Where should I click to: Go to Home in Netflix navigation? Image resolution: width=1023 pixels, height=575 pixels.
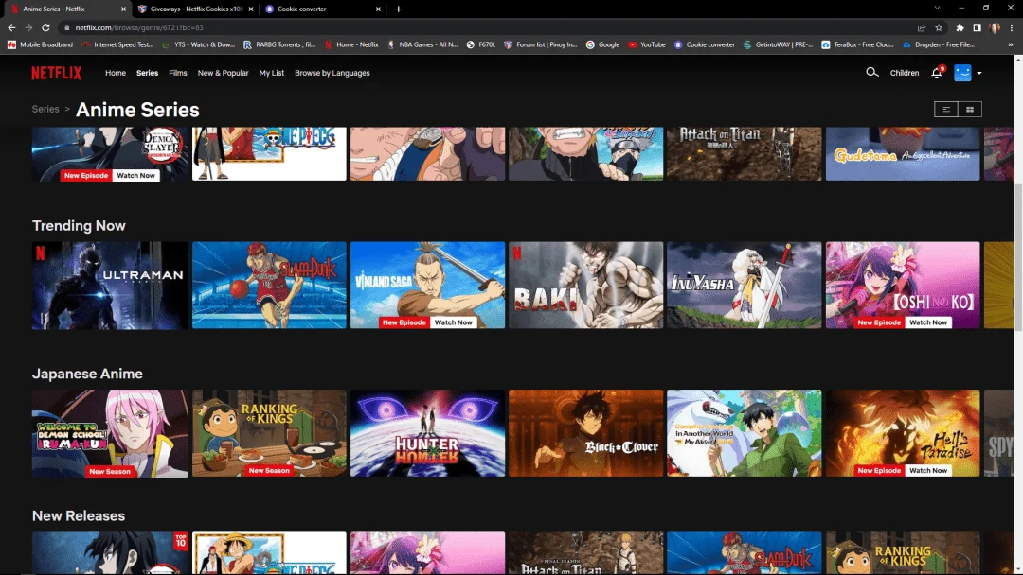pos(116,73)
